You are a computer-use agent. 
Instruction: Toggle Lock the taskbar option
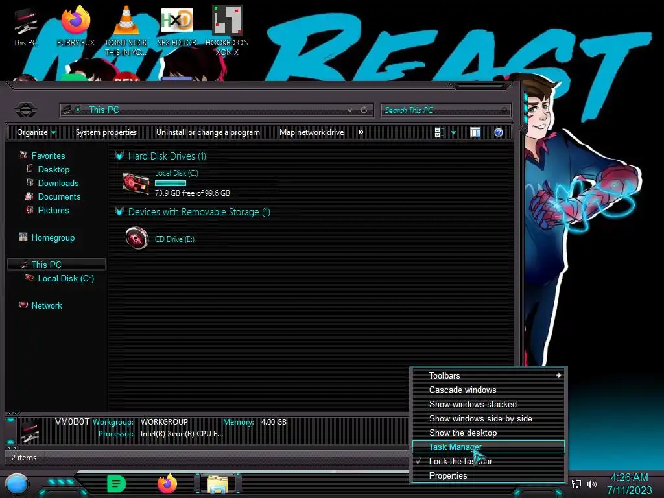tap(488, 461)
